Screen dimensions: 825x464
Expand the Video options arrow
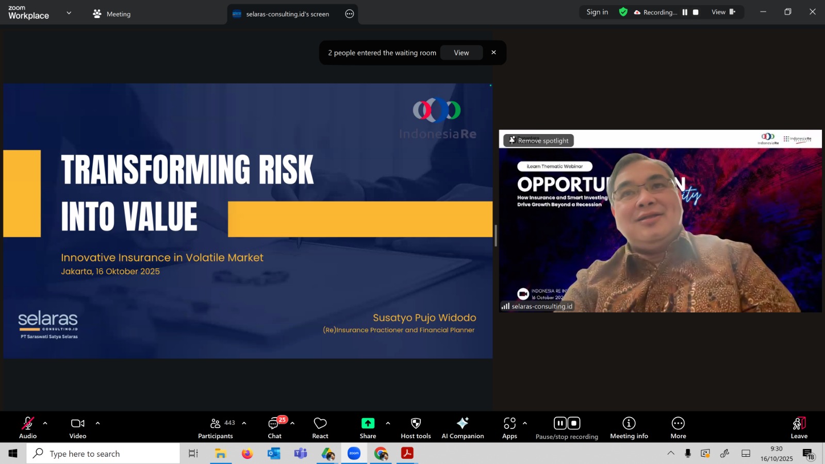[x=98, y=423]
